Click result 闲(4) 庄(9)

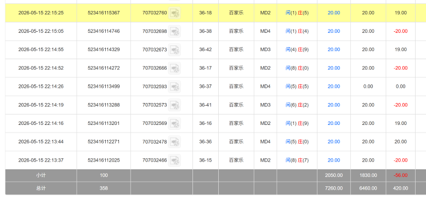[x=297, y=49]
